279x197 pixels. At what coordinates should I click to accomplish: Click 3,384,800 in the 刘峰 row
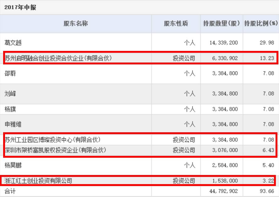(225, 94)
